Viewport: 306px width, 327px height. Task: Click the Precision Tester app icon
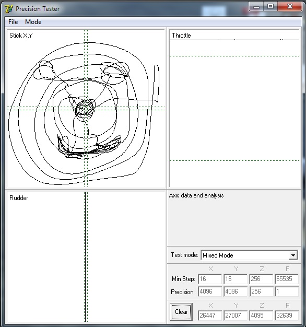9,9
